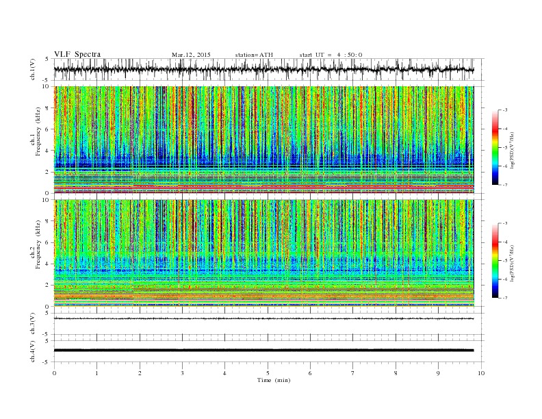The image size is (542, 419).
Task: Click time axis tick label "9"
Action: (438, 373)
